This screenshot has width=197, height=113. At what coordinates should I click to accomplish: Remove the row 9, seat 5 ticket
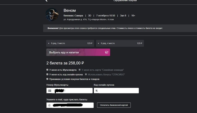click(x=48, y=43)
